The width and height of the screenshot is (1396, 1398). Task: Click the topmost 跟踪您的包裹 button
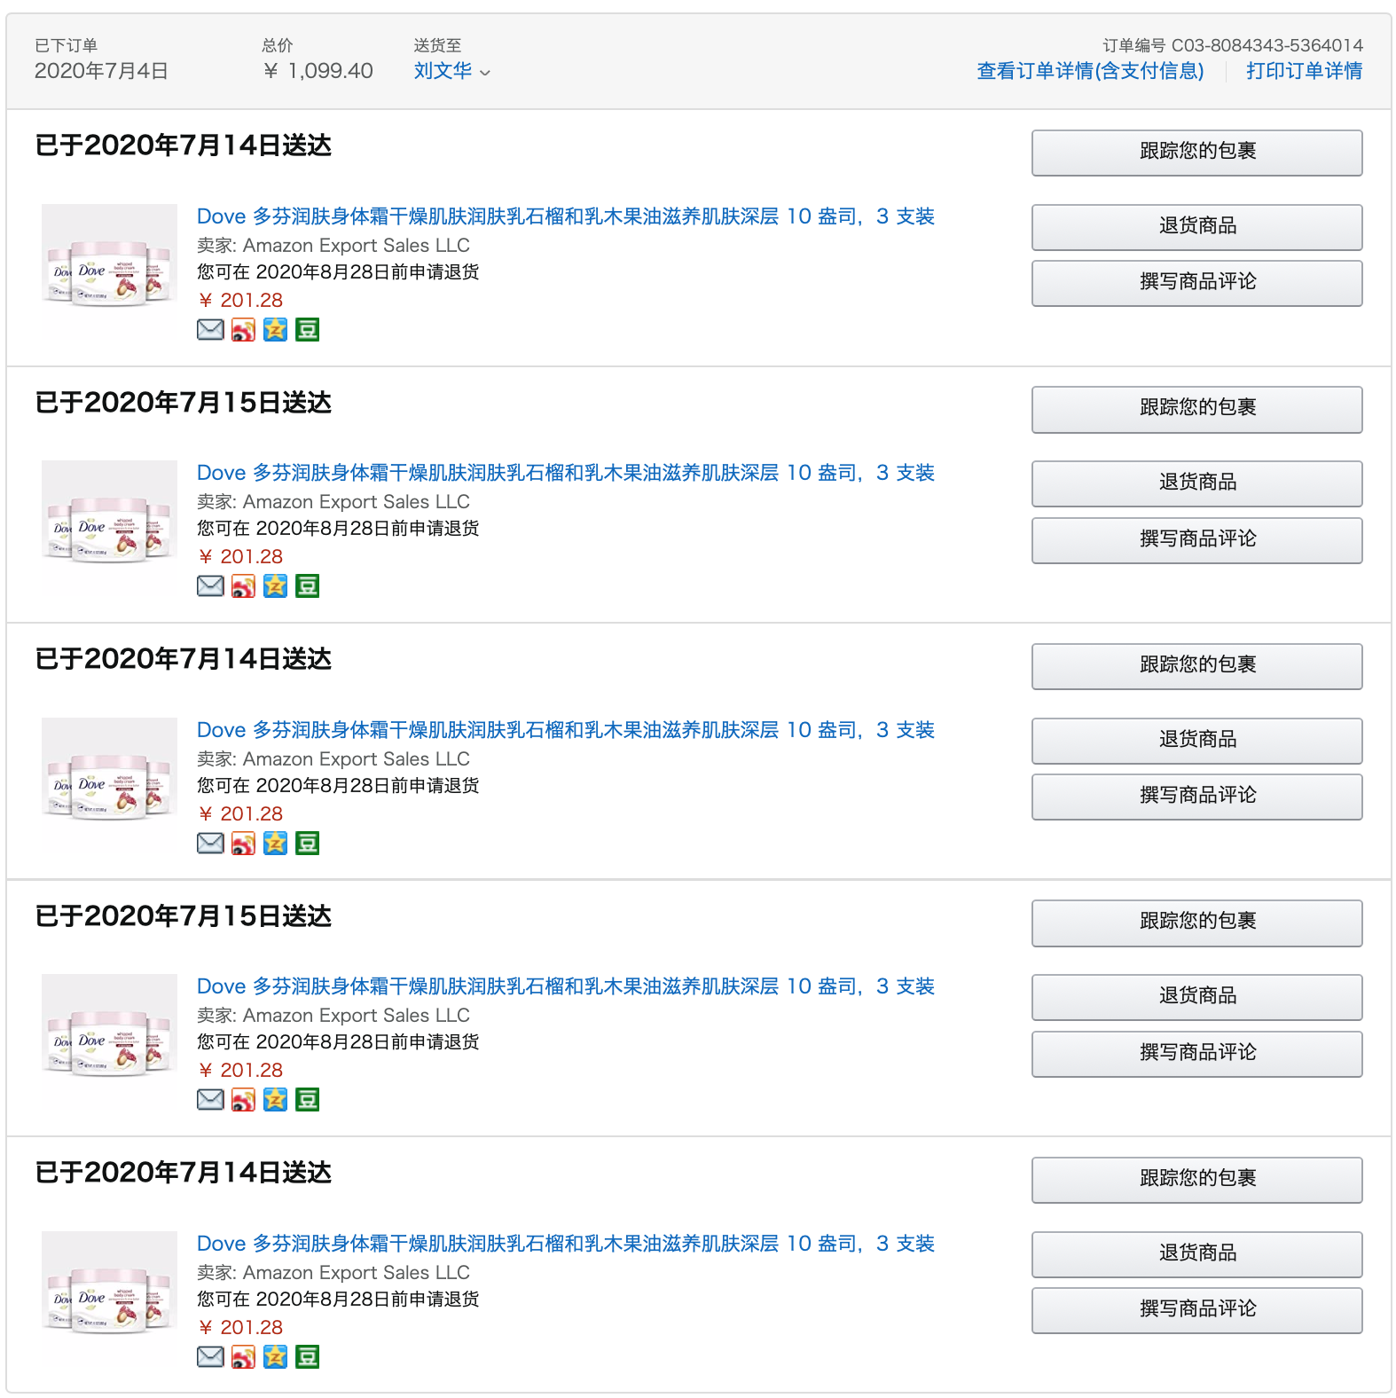point(1196,152)
